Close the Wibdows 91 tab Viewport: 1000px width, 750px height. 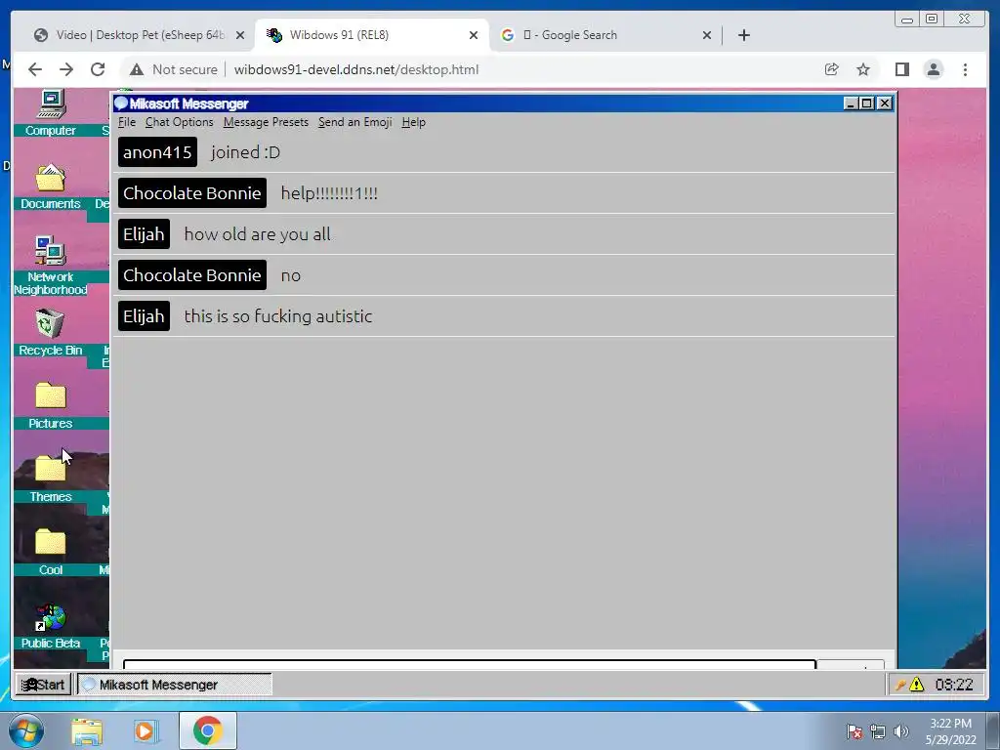pos(474,36)
